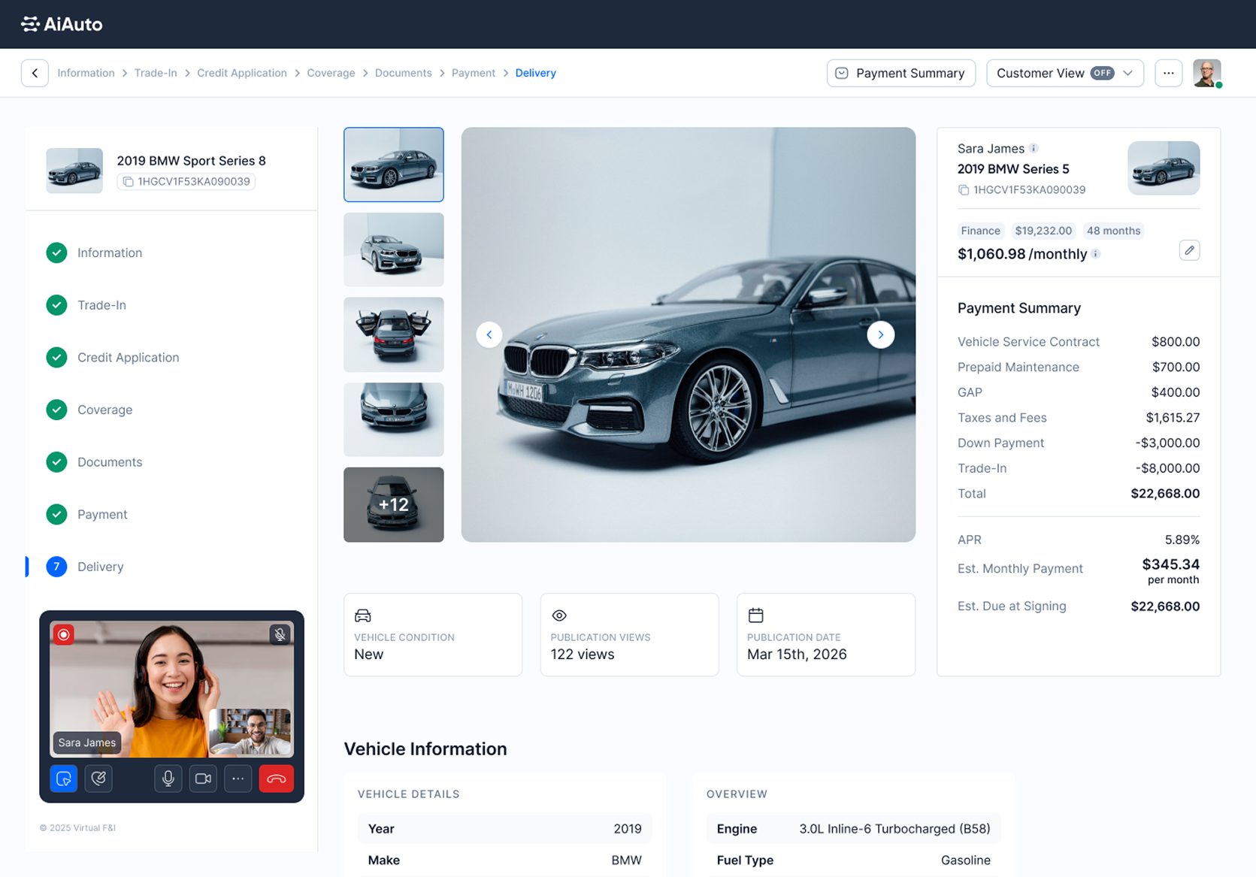1256x877 pixels.
Task: Click the red recording indicator on the video
Action: point(64,635)
